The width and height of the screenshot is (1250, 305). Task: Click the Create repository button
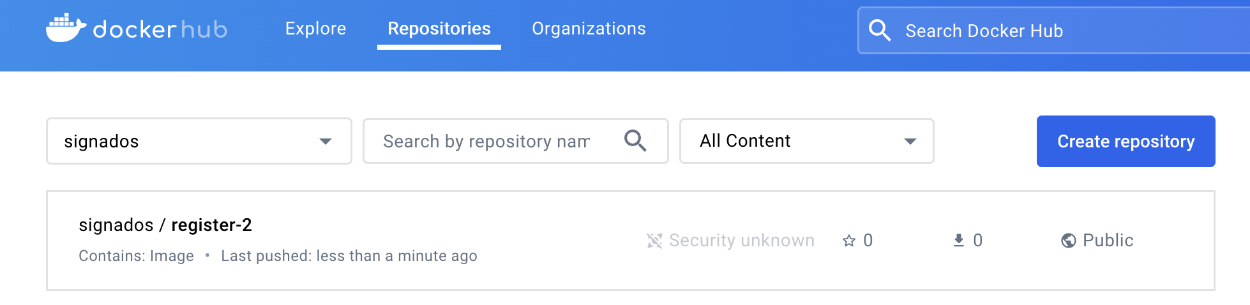pos(1126,141)
